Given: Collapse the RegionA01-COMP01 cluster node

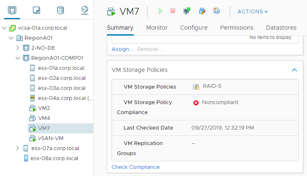Looking at the screenshot, I should click(18, 58).
